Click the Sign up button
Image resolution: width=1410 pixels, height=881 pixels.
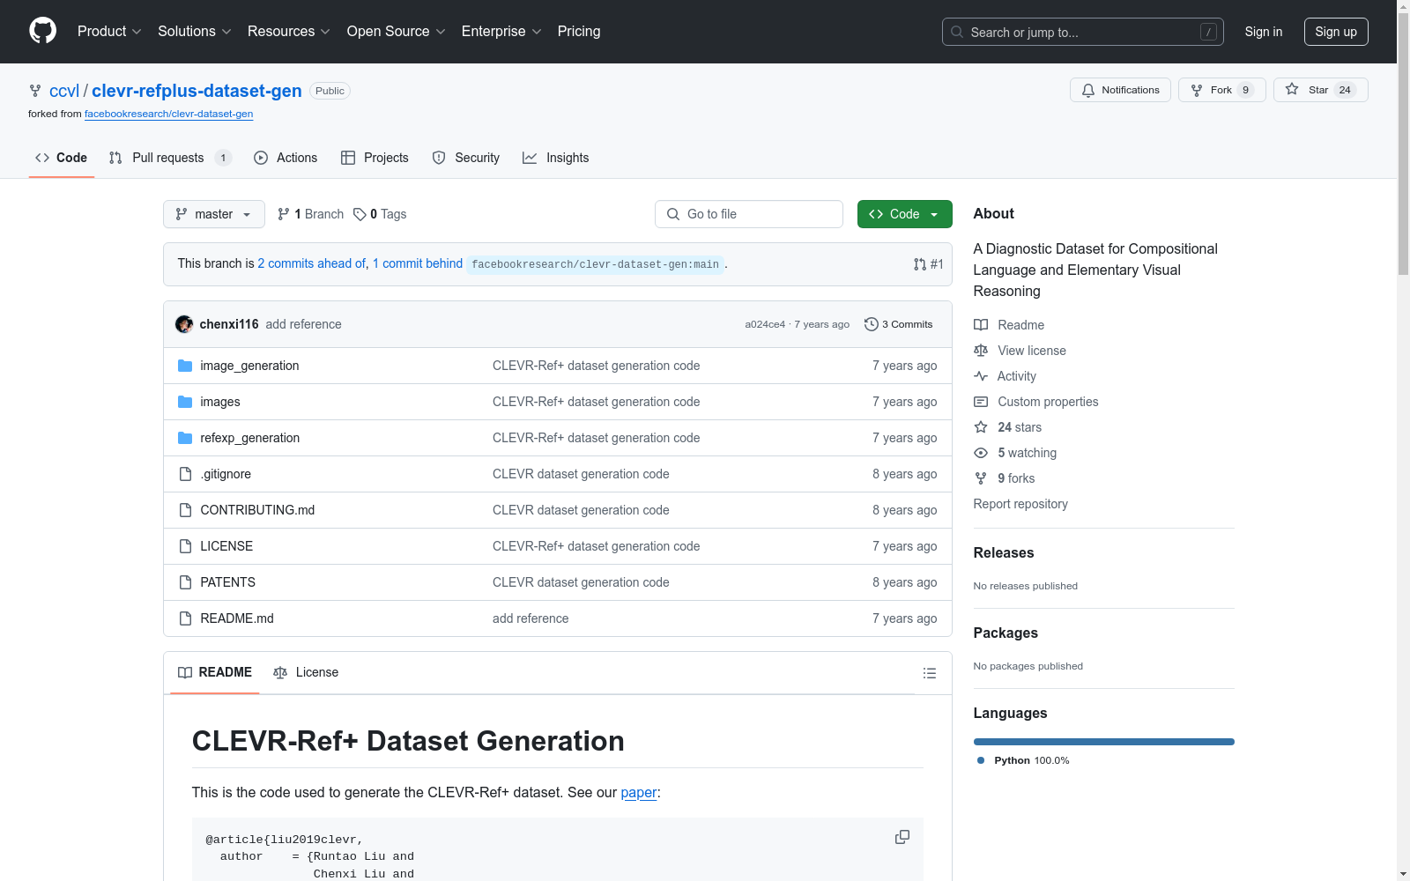coord(1336,32)
